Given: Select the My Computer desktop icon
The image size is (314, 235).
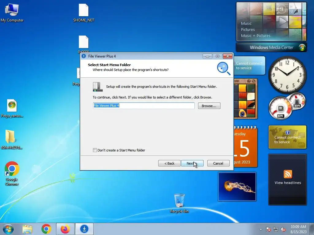Looking at the screenshot, I should point(12,13).
